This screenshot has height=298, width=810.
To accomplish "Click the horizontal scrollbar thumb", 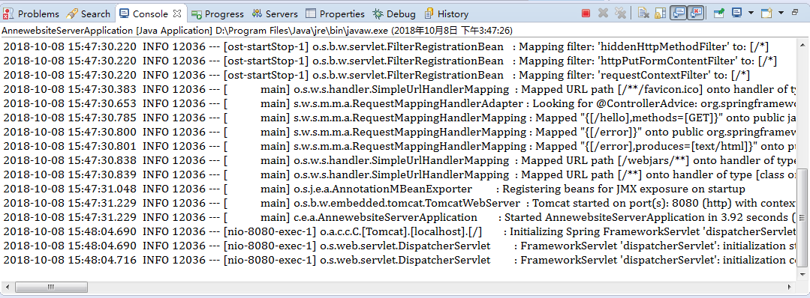I will coord(50,287).
